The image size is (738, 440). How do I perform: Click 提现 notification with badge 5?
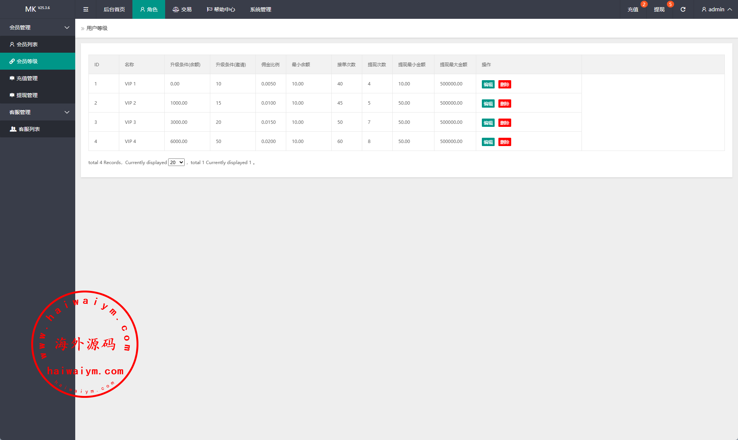tap(659, 9)
